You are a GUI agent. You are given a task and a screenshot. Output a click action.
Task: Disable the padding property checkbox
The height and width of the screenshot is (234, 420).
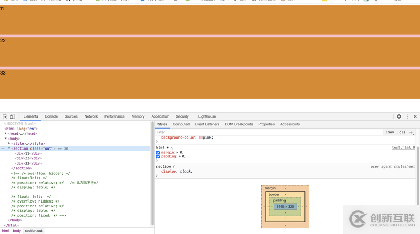(x=158, y=156)
